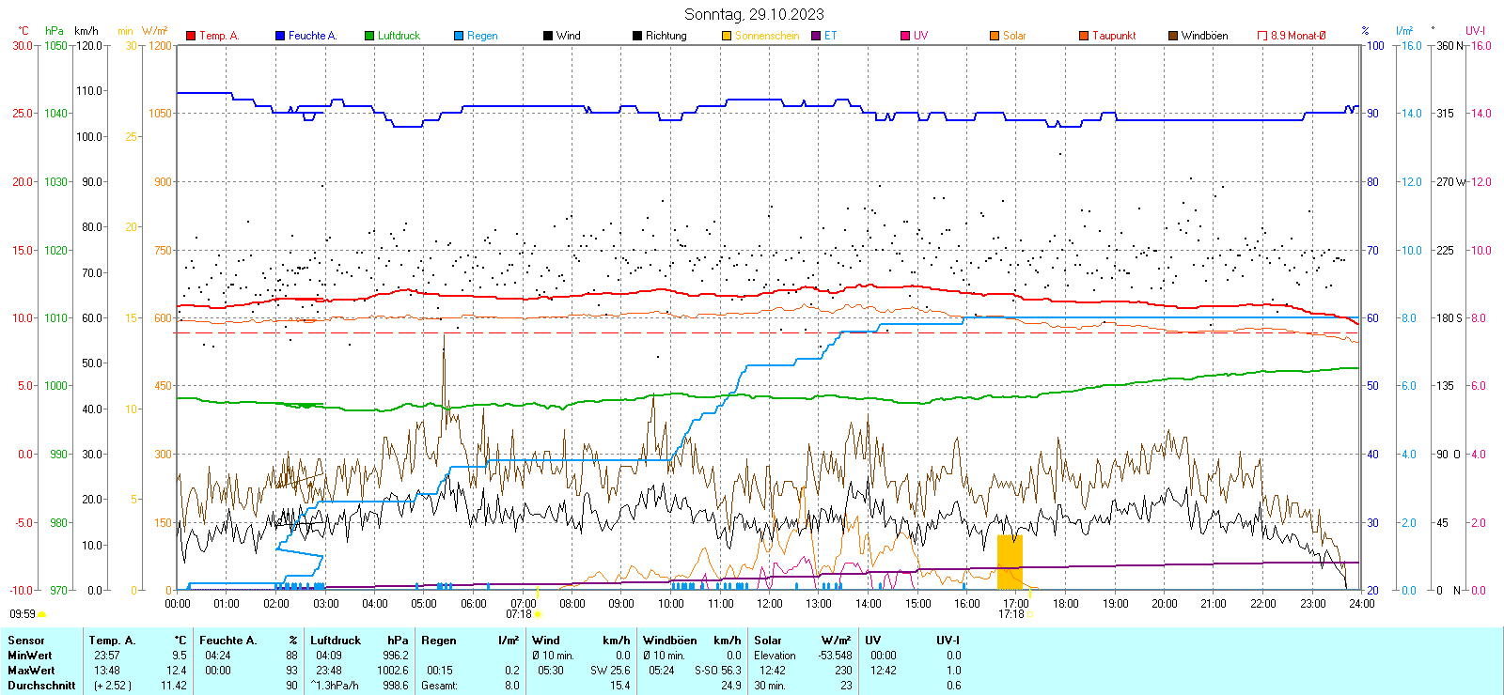Click the sunrise icon beside 07:18
1504x695 pixels.
coord(538,614)
